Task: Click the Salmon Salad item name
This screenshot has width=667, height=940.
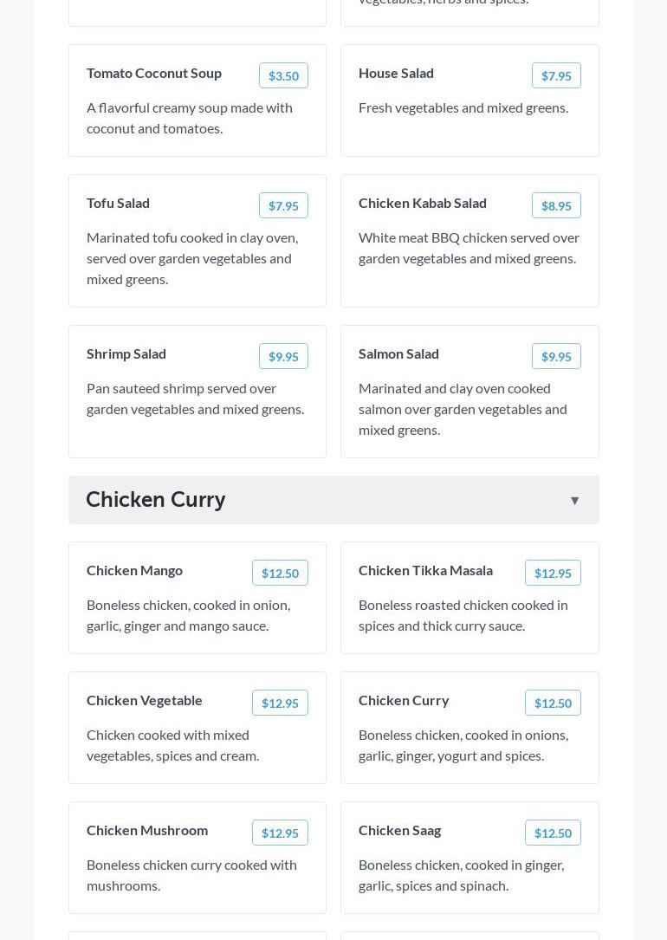Action: [398, 353]
